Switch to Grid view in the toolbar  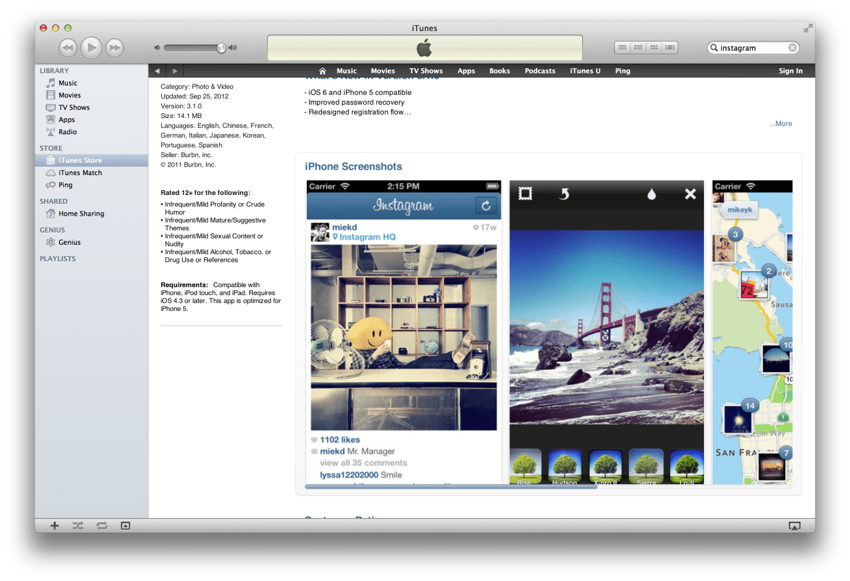(x=653, y=47)
